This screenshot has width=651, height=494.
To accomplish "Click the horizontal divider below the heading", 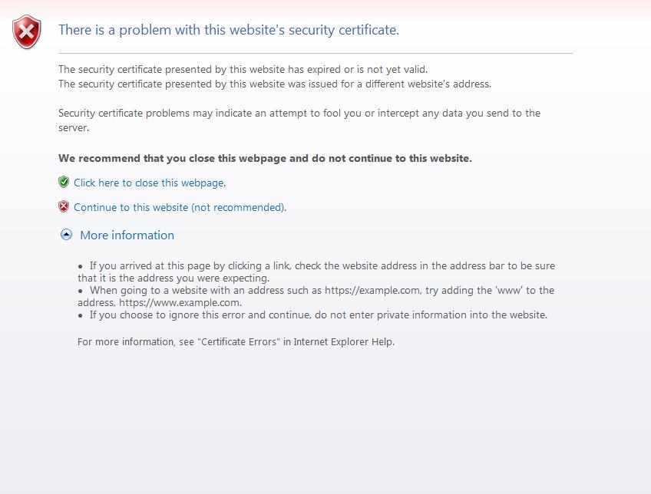I will coord(315,53).
